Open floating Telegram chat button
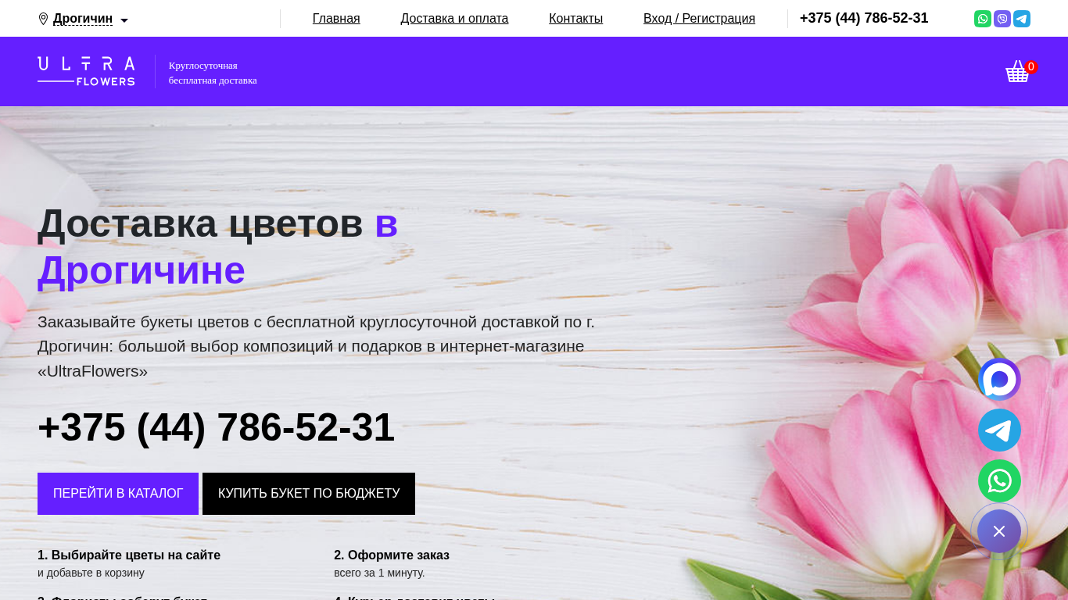 (x=999, y=430)
